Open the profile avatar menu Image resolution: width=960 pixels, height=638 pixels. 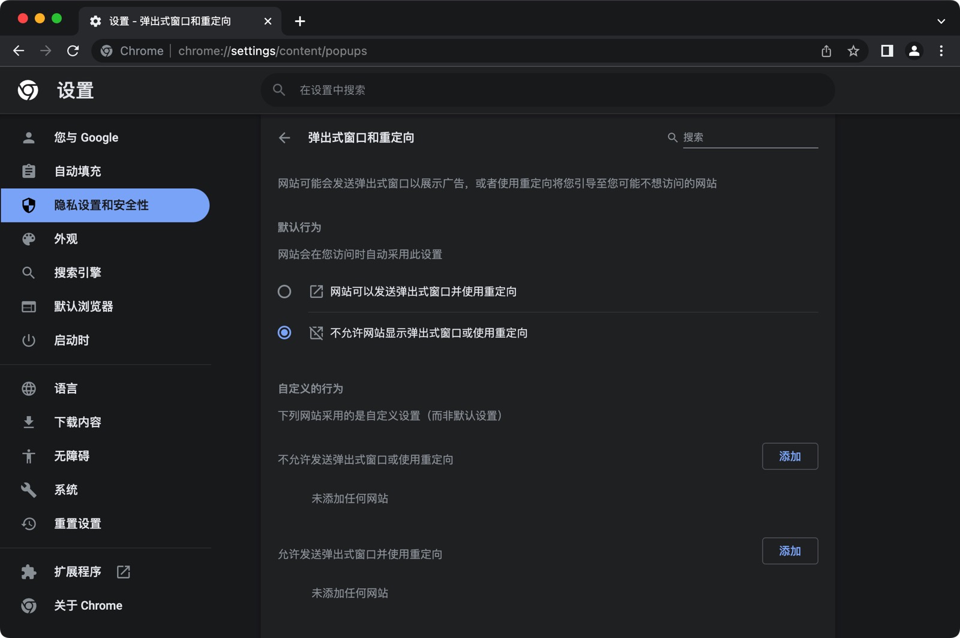click(914, 51)
